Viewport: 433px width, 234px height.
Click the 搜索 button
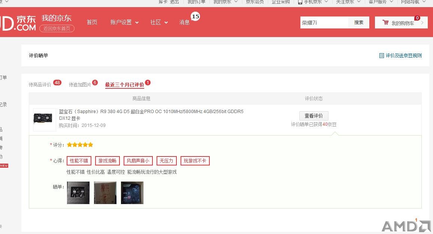pos(359,22)
